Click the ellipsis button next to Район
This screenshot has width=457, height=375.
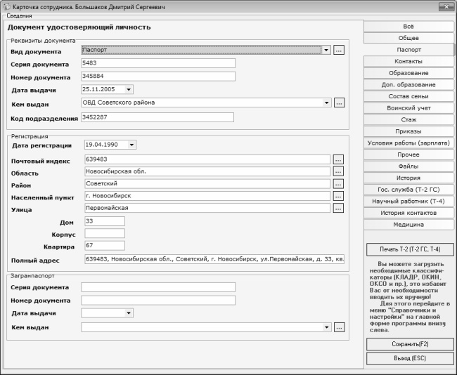(x=338, y=183)
